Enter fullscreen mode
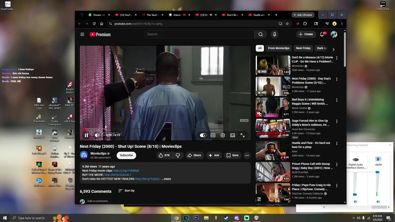This screenshot has height=222, width=395. [243, 135]
